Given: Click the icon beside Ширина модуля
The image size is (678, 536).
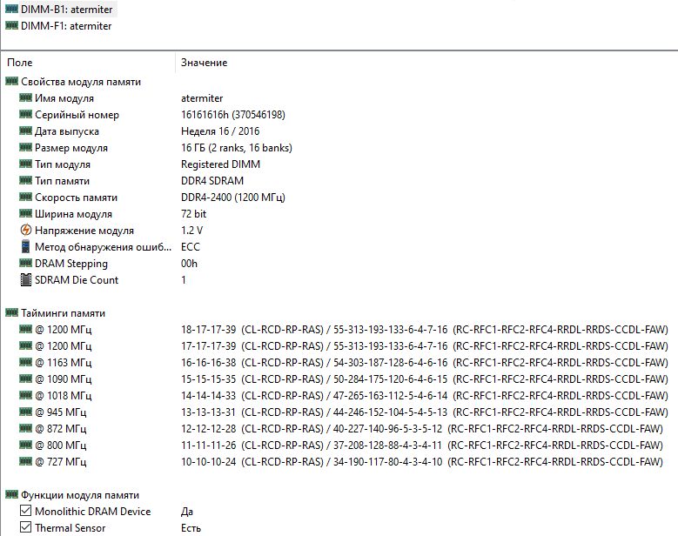Looking at the screenshot, I should pos(25,213).
